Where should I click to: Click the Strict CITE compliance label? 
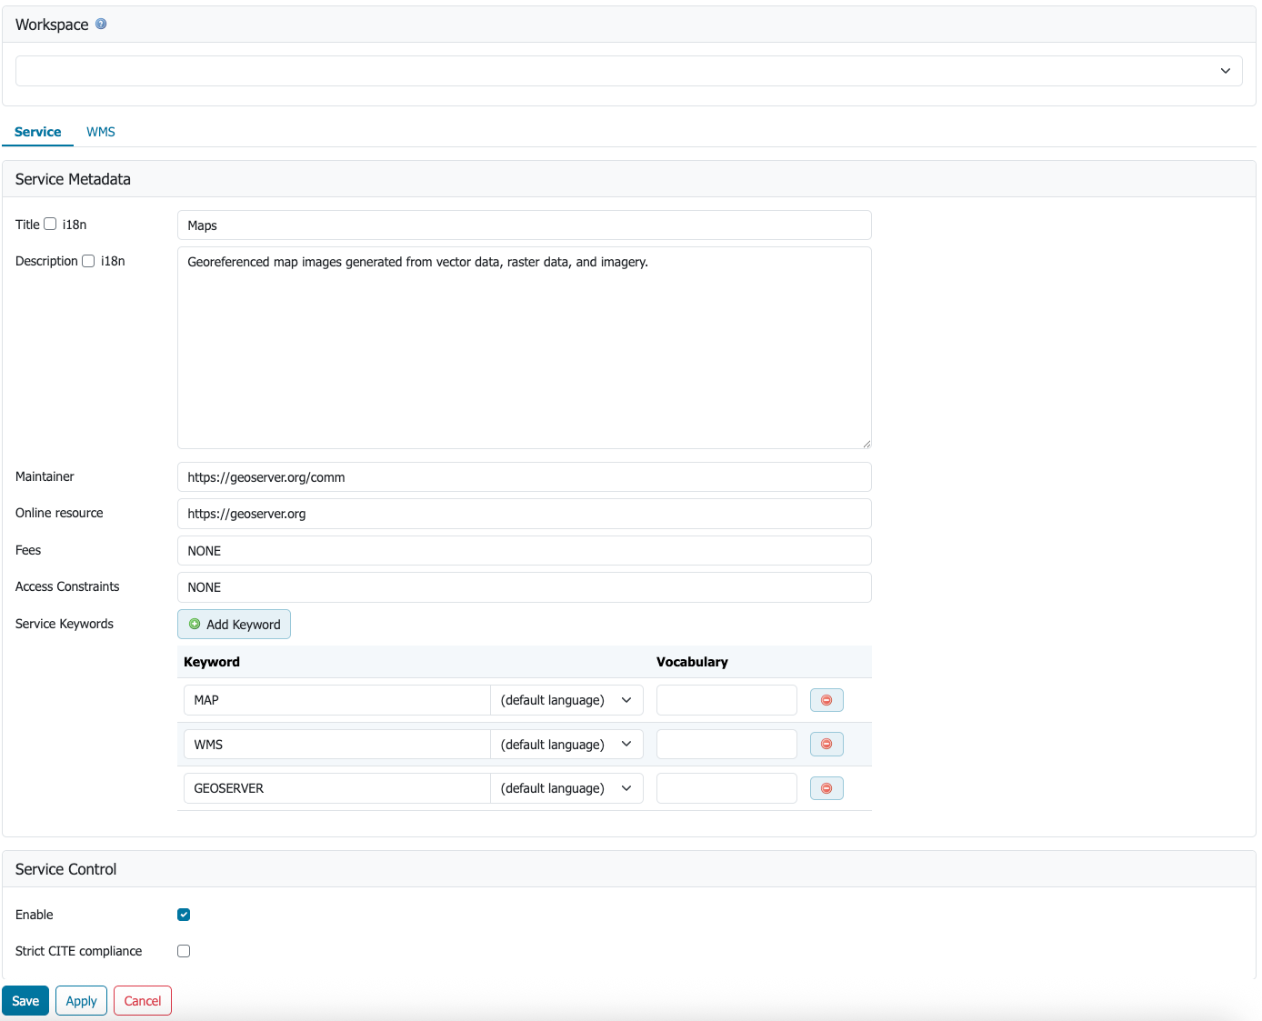79,951
